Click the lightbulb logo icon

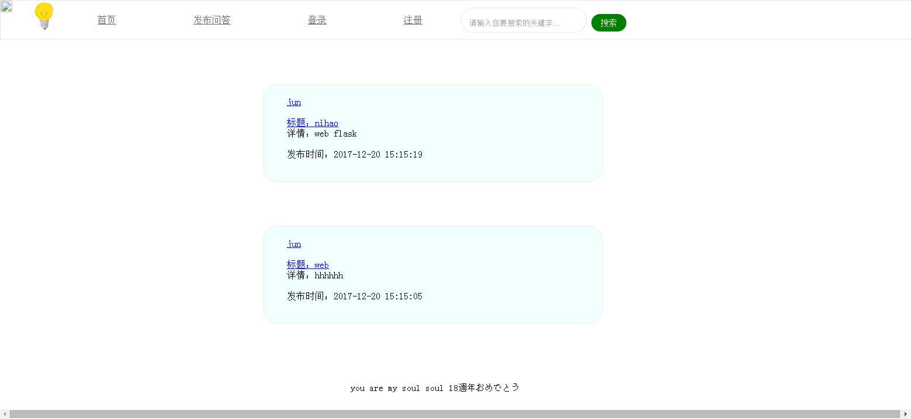click(44, 17)
